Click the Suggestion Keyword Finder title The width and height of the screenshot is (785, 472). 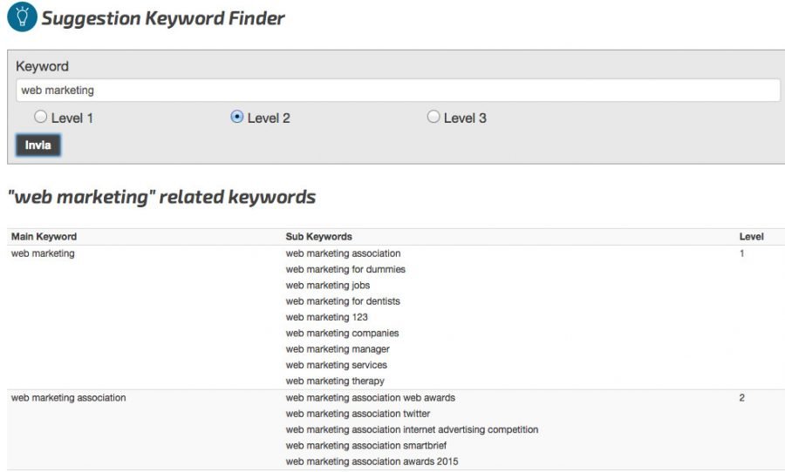163,18
